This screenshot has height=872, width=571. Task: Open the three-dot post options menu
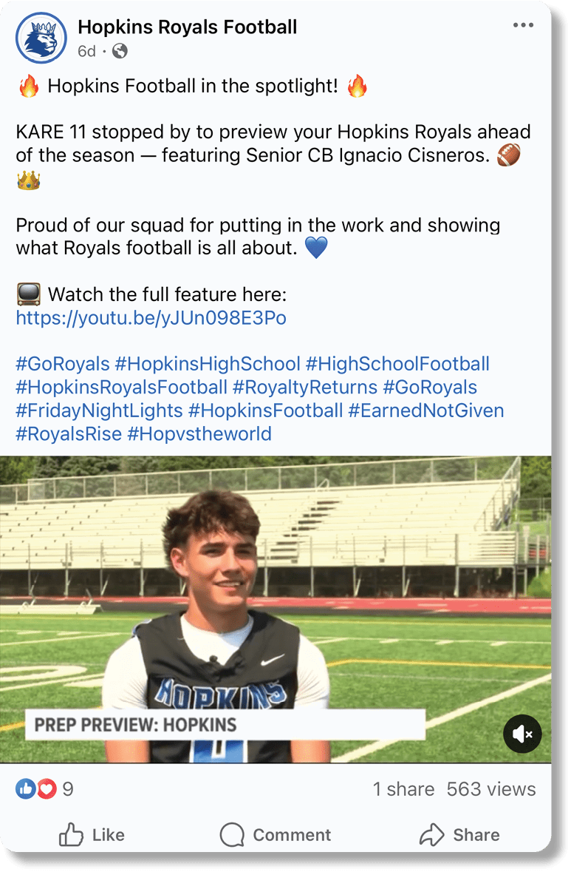[x=522, y=26]
